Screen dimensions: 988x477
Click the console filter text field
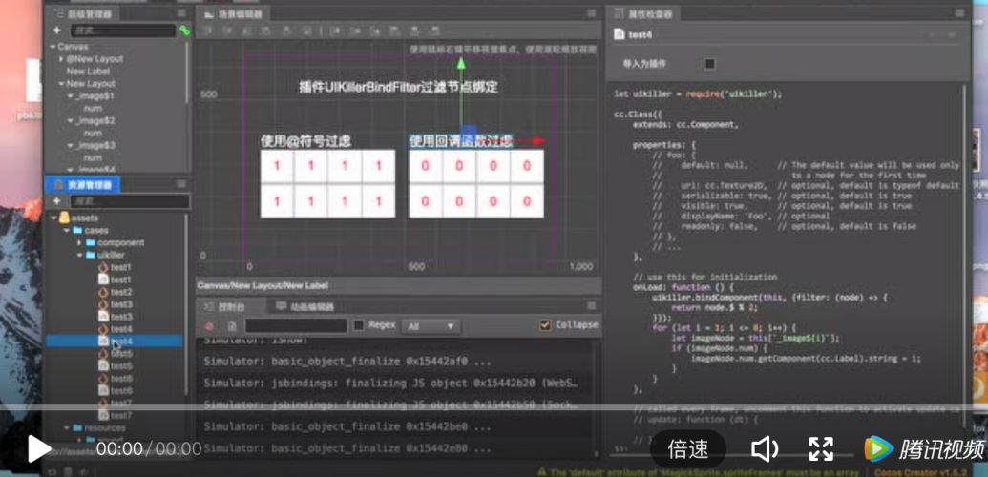(296, 325)
